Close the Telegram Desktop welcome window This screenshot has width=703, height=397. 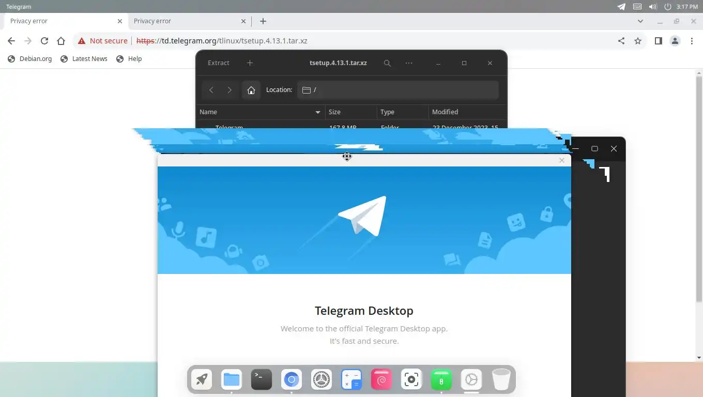(562, 160)
